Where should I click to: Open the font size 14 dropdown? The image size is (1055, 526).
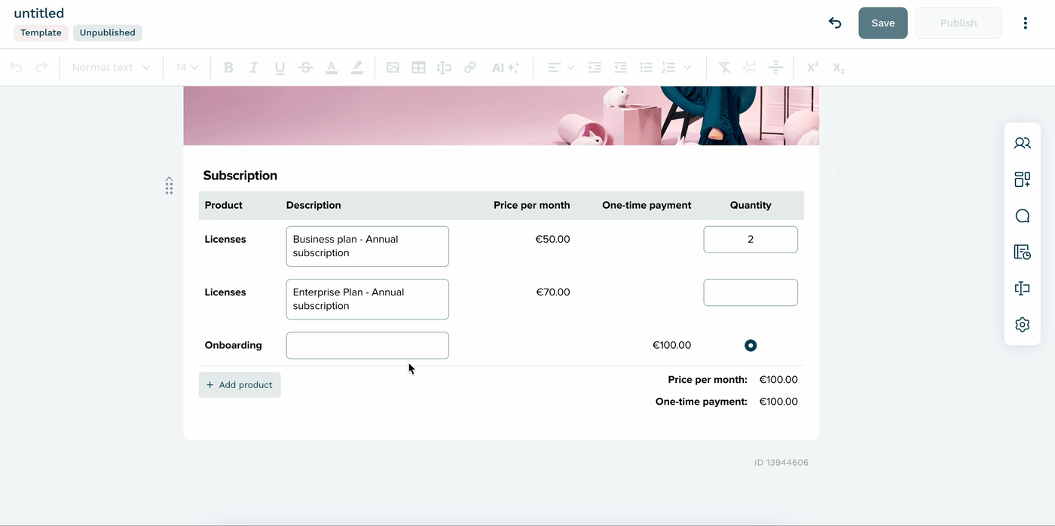187,67
